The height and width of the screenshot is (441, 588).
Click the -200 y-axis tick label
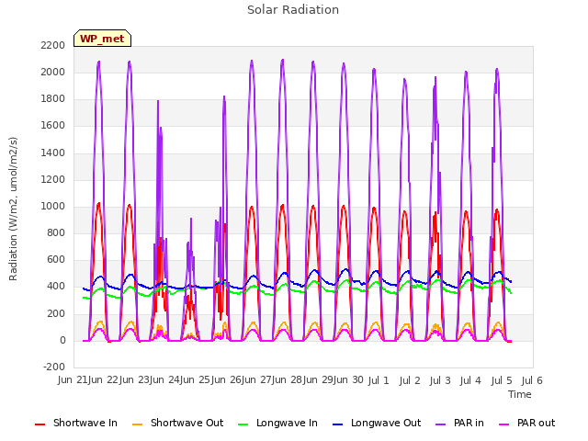[x=54, y=367]
